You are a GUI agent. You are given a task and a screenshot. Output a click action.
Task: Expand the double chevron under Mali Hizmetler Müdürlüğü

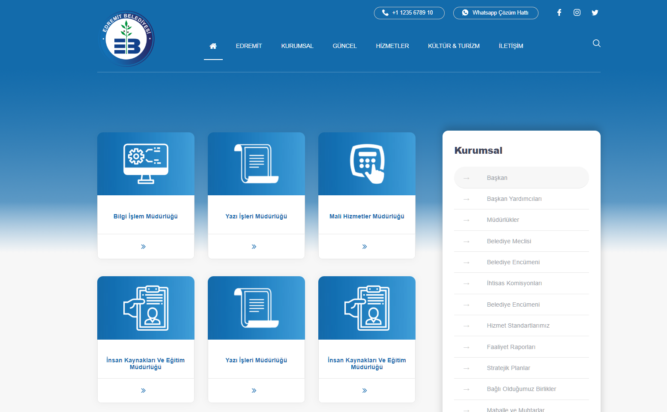click(x=365, y=247)
